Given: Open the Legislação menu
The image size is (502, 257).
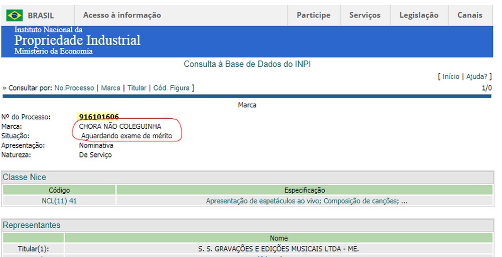Looking at the screenshot, I should pos(419,15).
